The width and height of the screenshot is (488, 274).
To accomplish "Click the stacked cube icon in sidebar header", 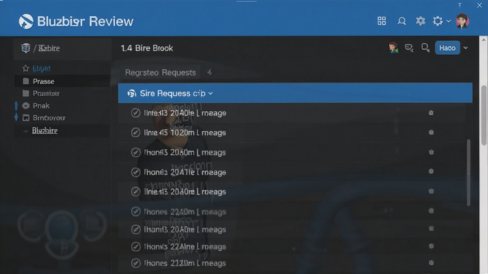I will tap(26, 48).
